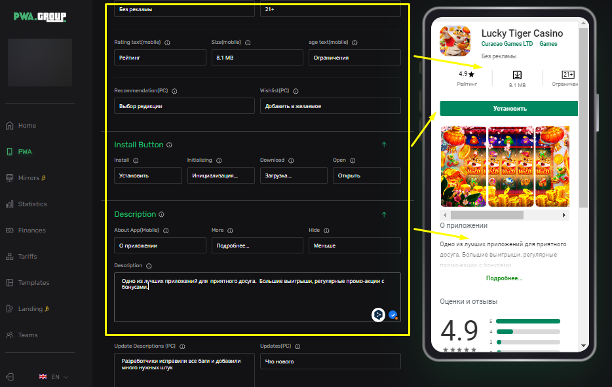Click the Загрузка... download field

pos(294,175)
